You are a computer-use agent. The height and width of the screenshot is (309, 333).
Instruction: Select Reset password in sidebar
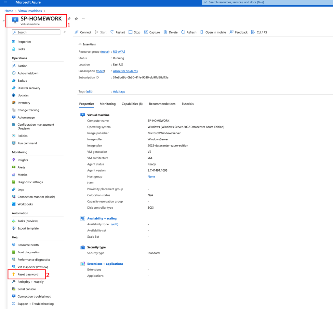pos(28,274)
